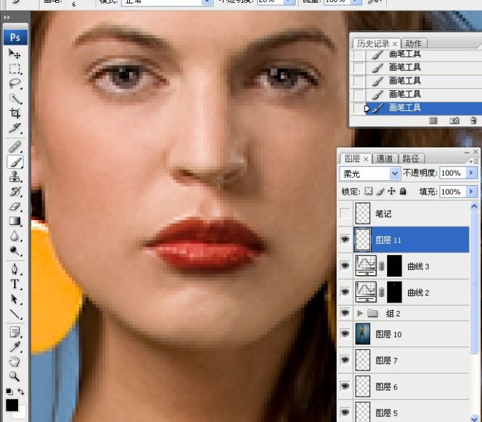Switch to the 通道 tab
This screenshot has height=422, width=482.
click(385, 159)
